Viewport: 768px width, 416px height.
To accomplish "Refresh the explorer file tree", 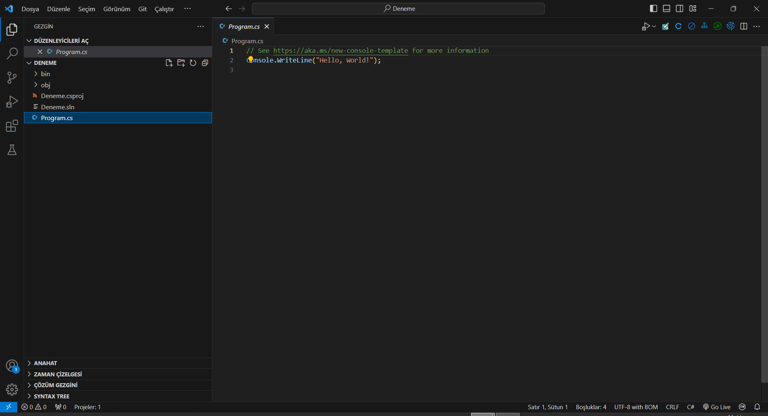I will tap(193, 63).
